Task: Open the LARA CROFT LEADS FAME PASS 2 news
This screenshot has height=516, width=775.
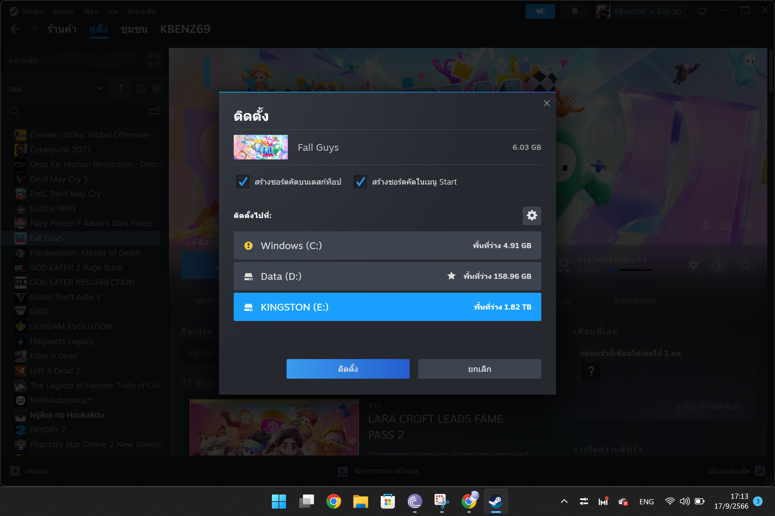Action: click(x=435, y=427)
